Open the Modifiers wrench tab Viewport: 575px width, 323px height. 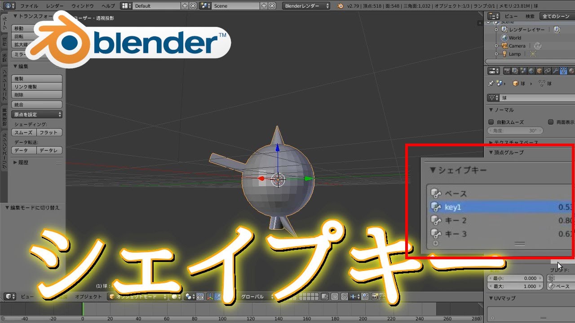pos(555,71)
